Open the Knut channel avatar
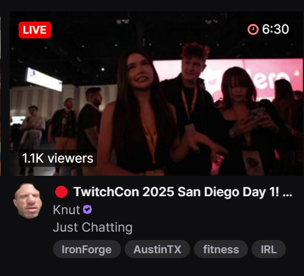The image size is (304, 276). point(28,201)
